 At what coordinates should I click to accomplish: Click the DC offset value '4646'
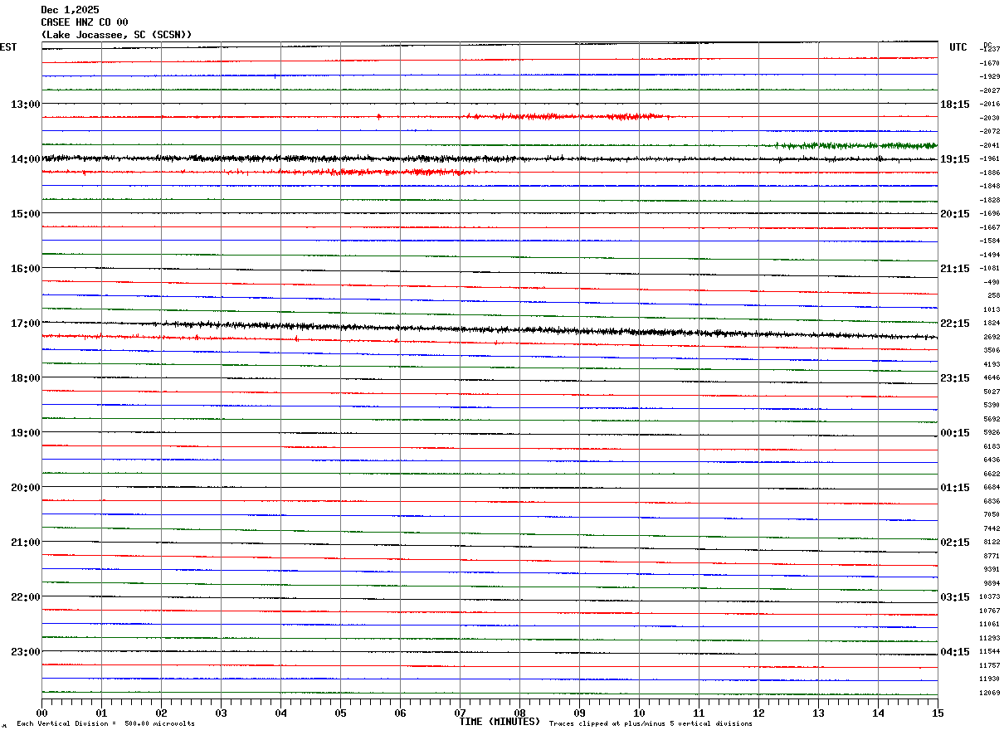pos(992,377)
